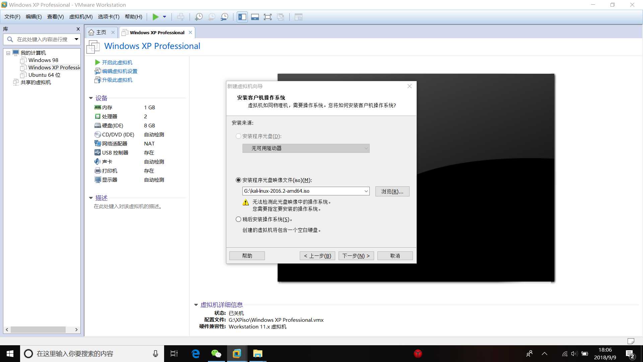Image resolution: width=643 pixels, height=362 pixels.
Task: Click the snapshot manager toolbar icon
Action: 224,17
